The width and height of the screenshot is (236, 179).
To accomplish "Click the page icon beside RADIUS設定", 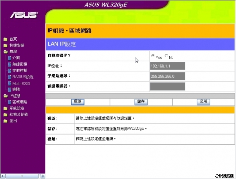I will [9, 77].
